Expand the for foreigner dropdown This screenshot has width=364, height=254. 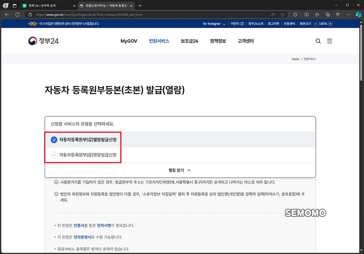point(214,24)
